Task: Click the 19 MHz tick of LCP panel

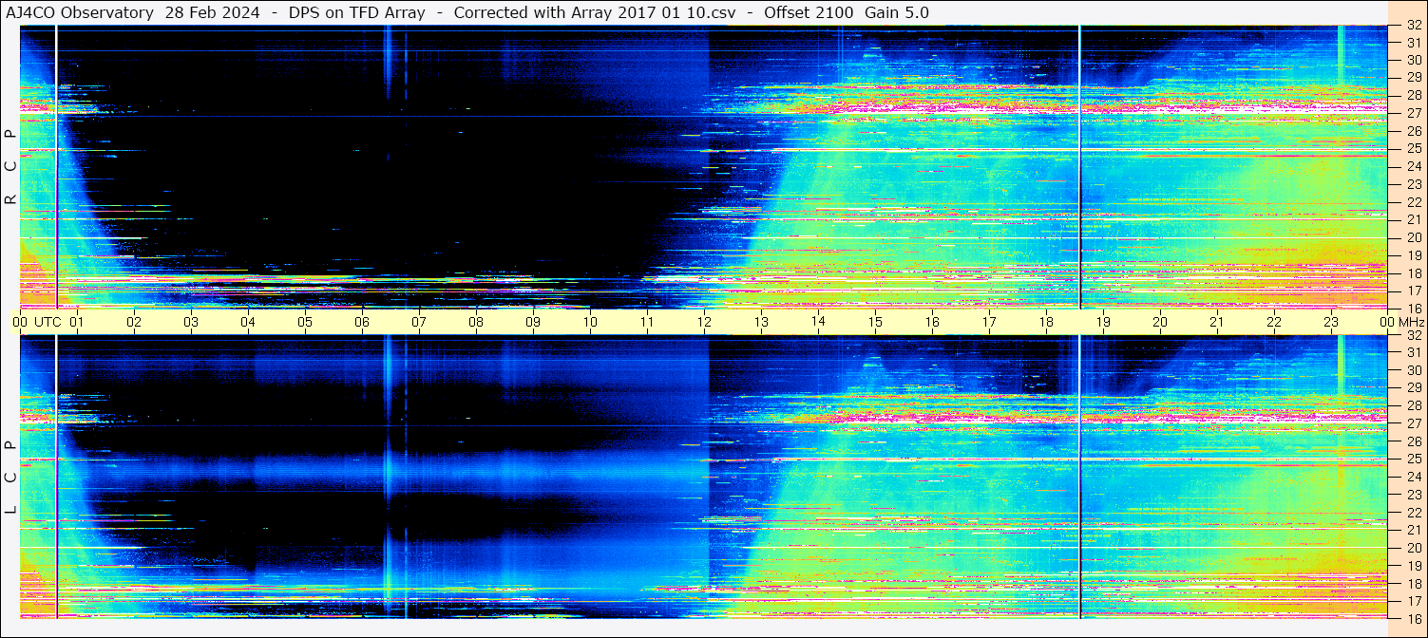Action: click(1413, 566)
